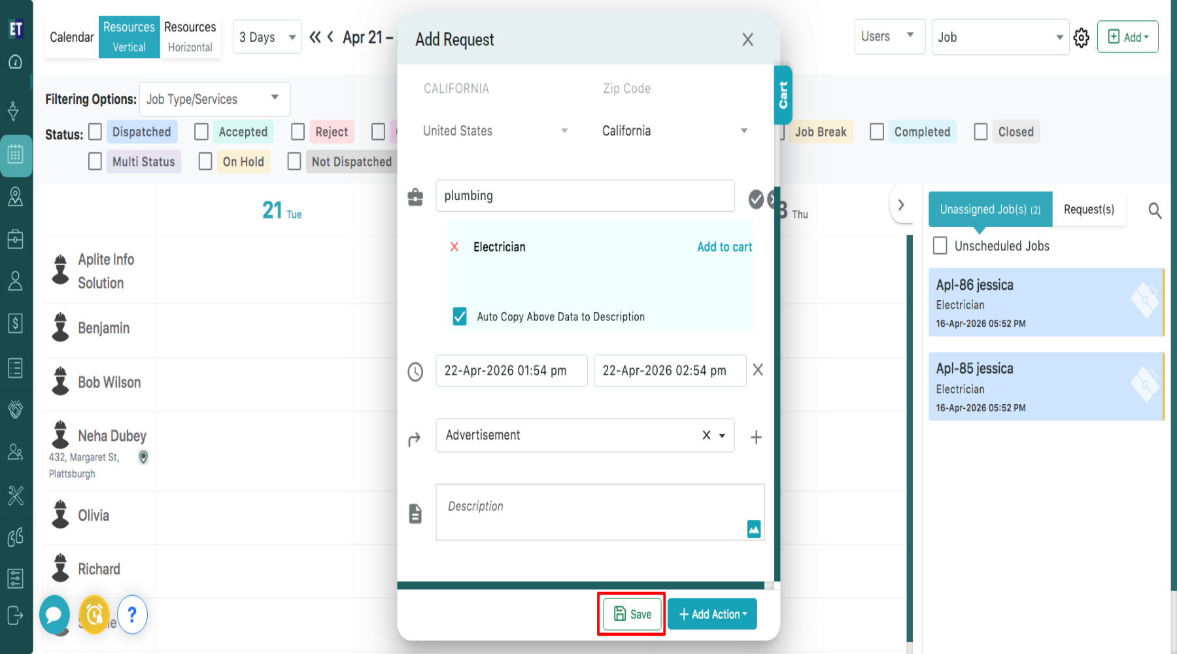The width and height of the screenshot is (1177, 654).
Task: Clear the date range with X icon
Action: (x=758, y=370)
